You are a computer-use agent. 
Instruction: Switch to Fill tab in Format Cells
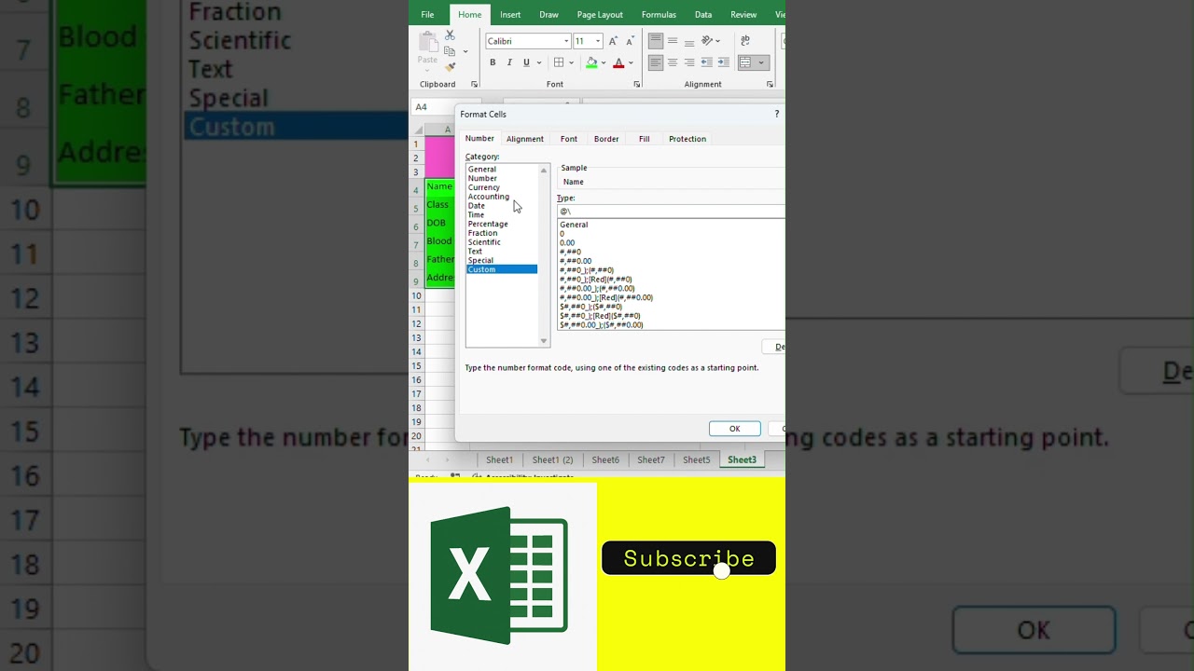tap(644, 139)
